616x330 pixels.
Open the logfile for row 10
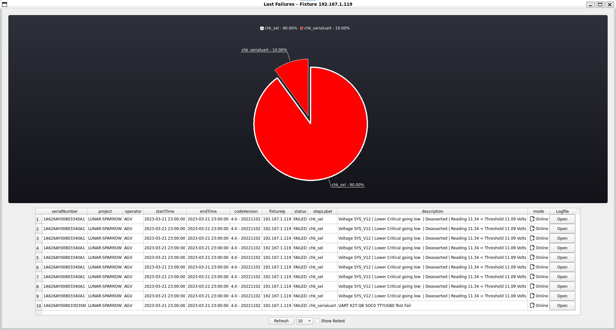click(562, 306)
